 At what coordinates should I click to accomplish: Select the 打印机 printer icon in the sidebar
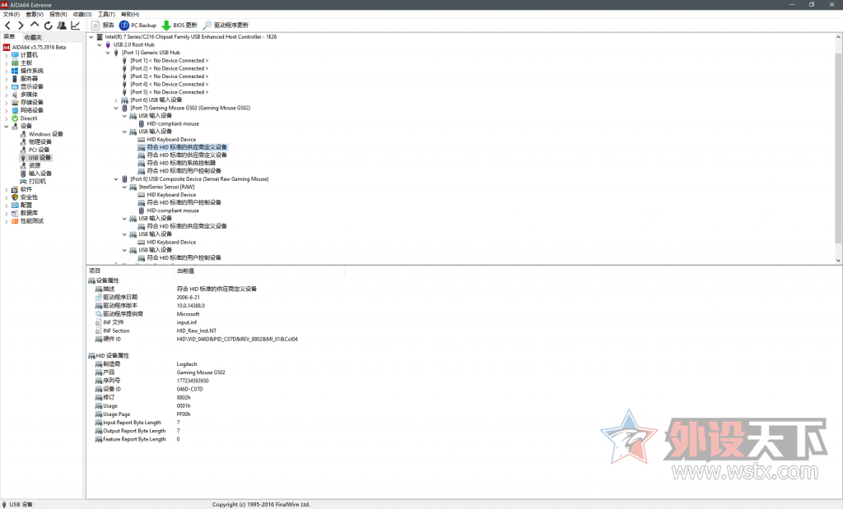pyautogui.click(x=23, y=182)
